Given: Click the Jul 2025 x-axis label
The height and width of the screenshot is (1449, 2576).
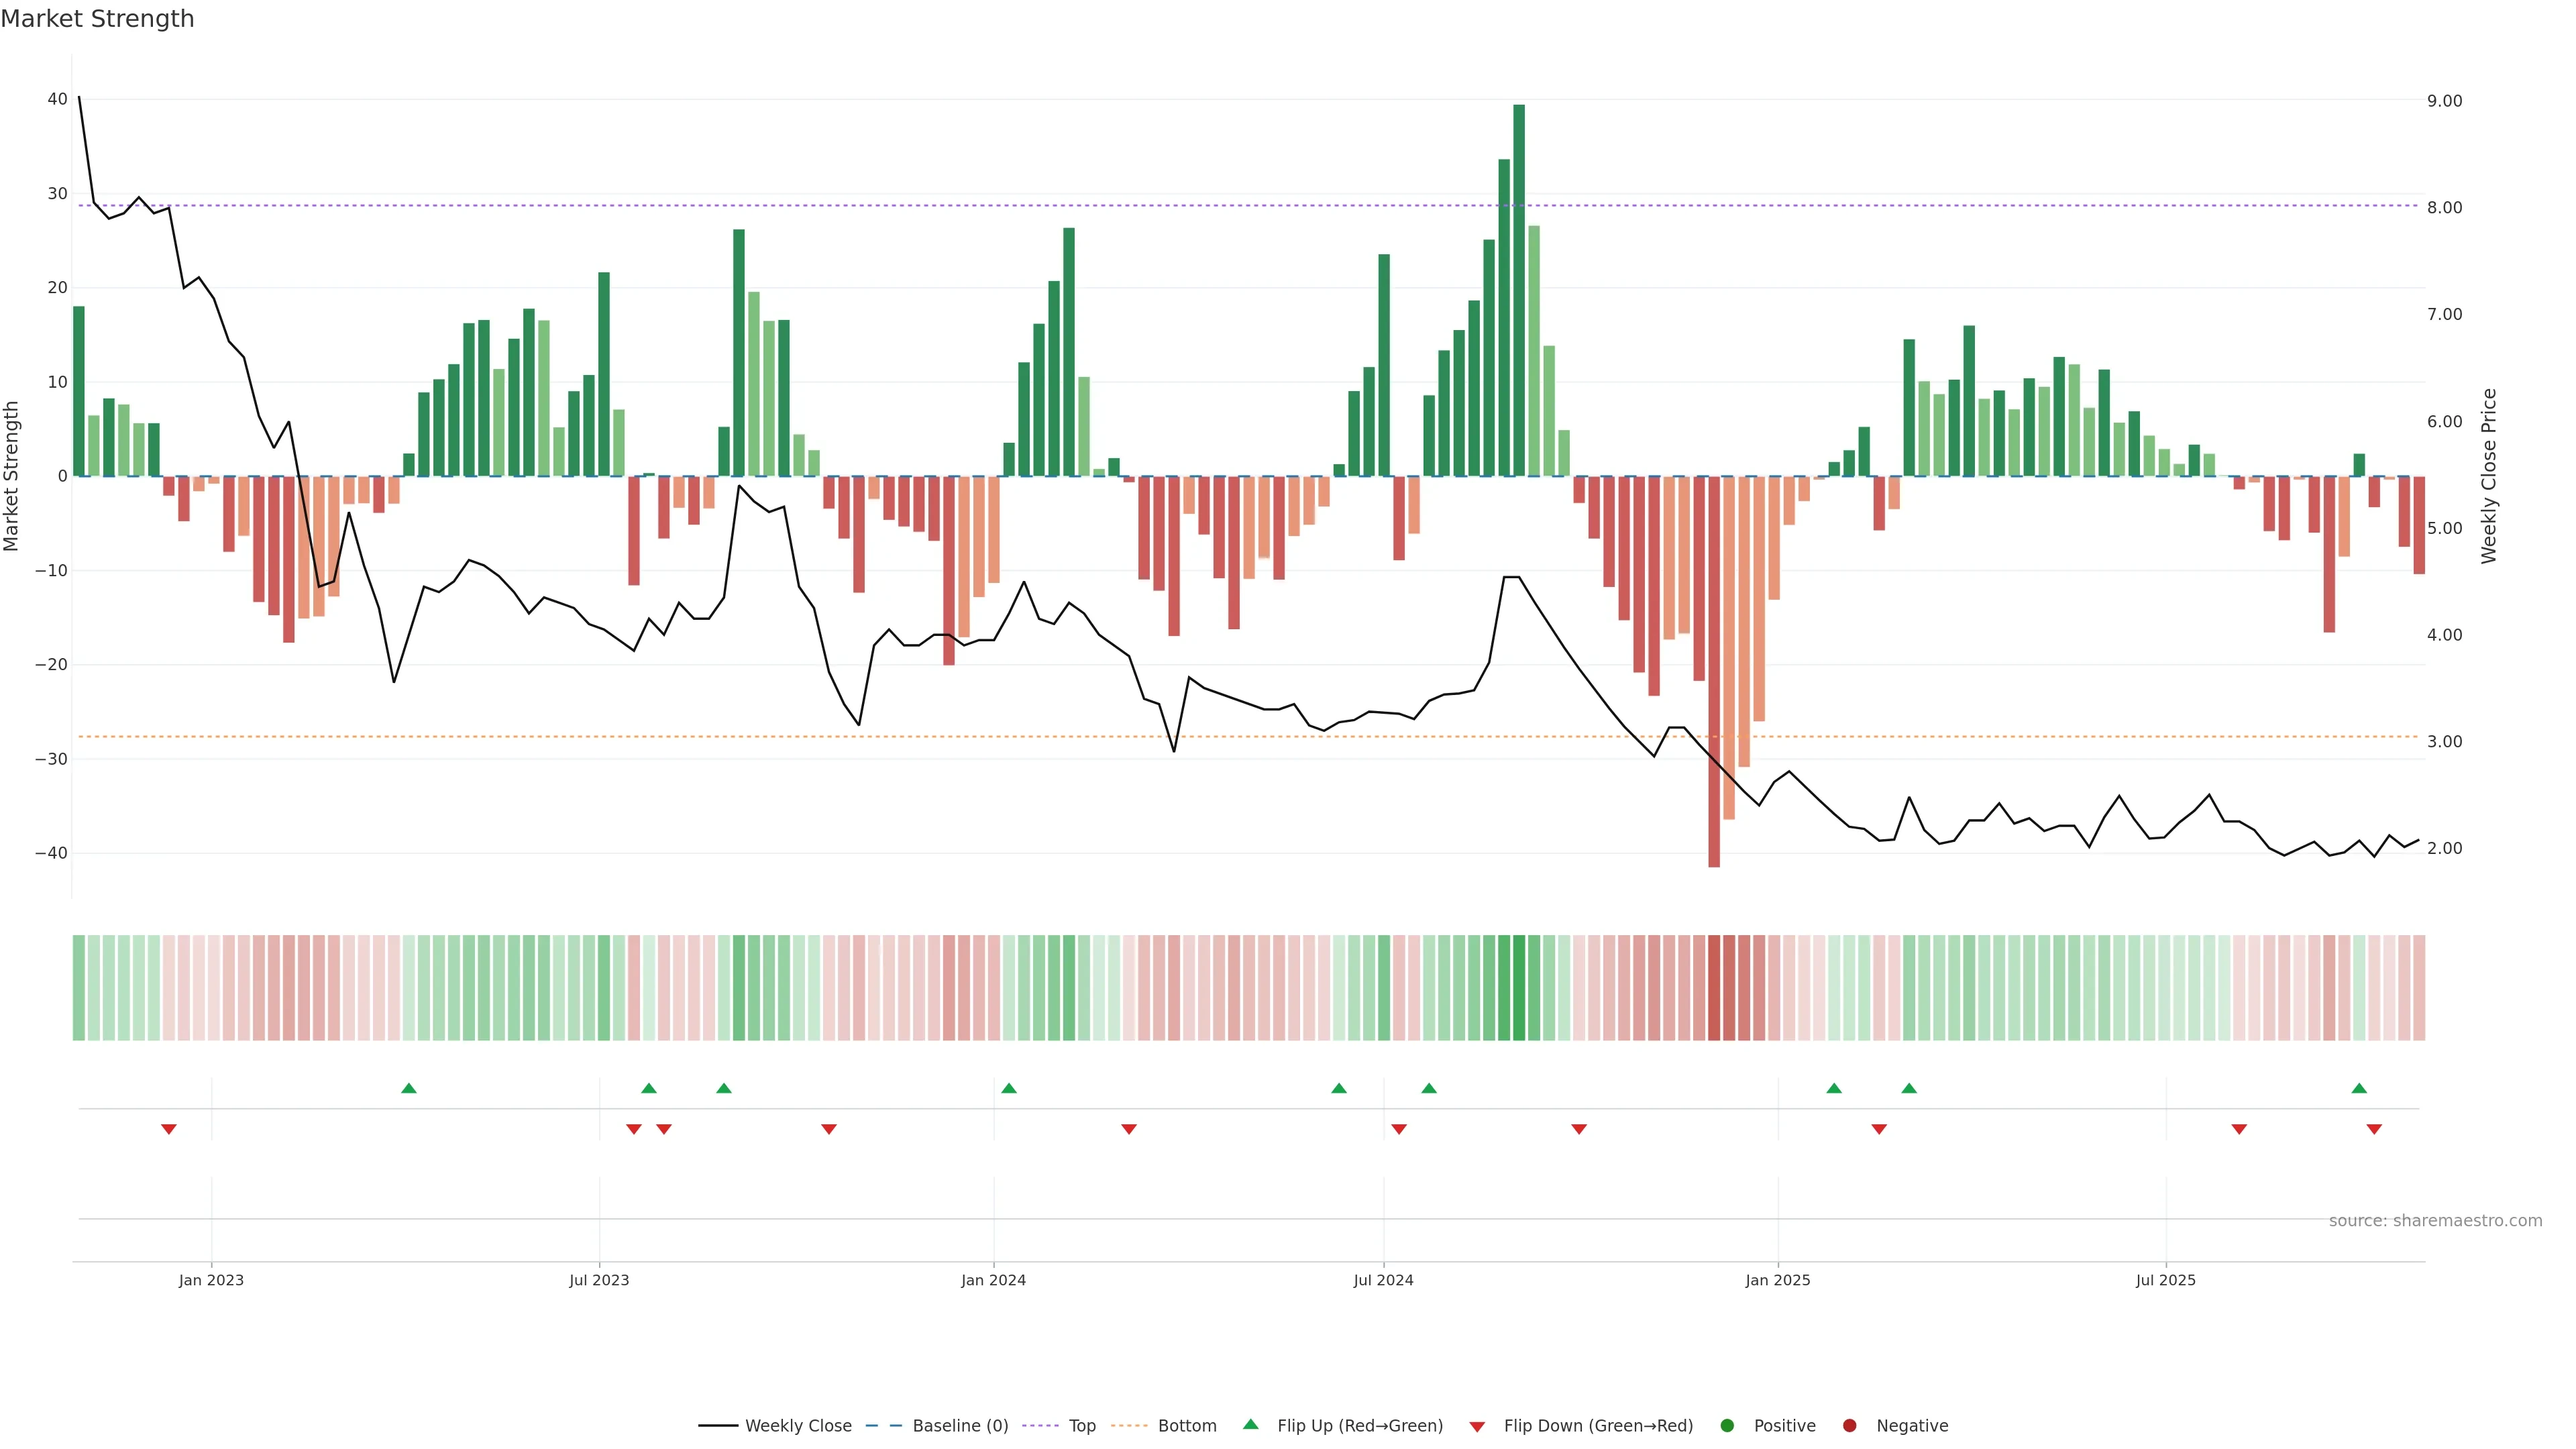Looking at the screenshot, I should [x=2165, y=1280].
